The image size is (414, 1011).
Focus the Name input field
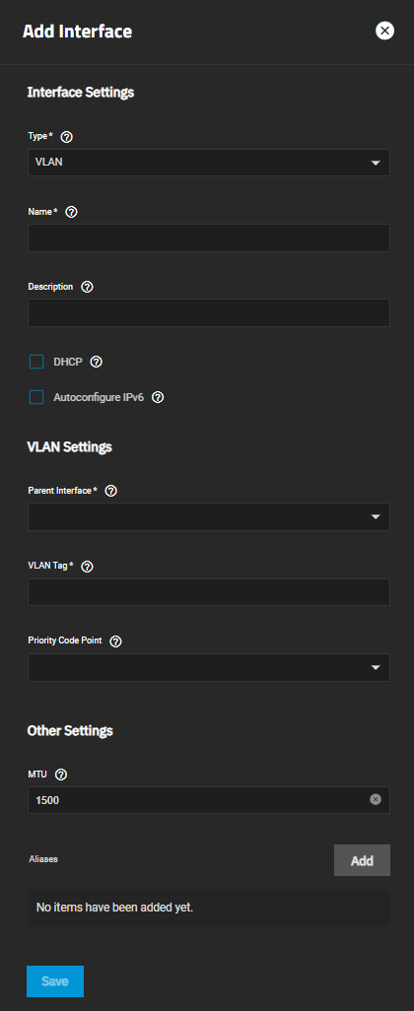coord(209,237)
